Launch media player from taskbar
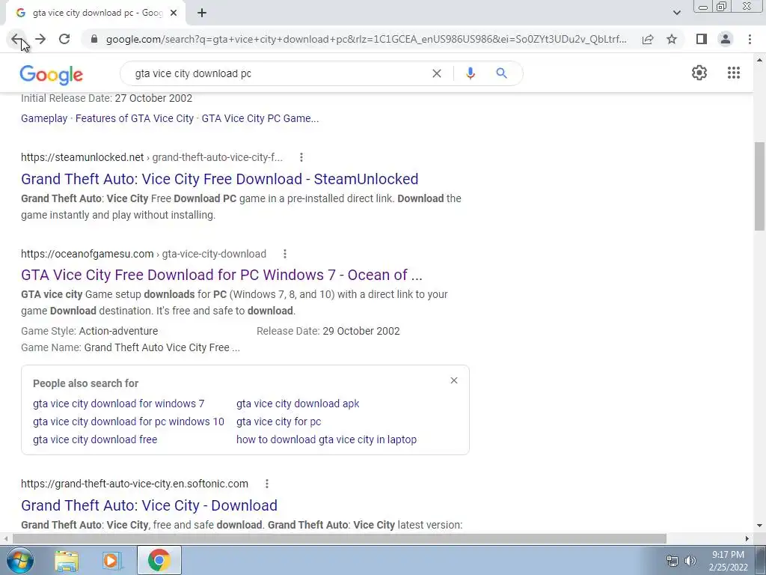This screenshot has height=575, width=766. tap(111, 560)
